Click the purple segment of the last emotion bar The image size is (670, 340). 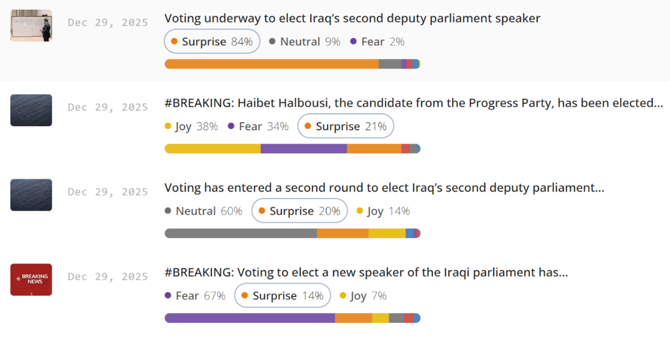click(250, 318)
